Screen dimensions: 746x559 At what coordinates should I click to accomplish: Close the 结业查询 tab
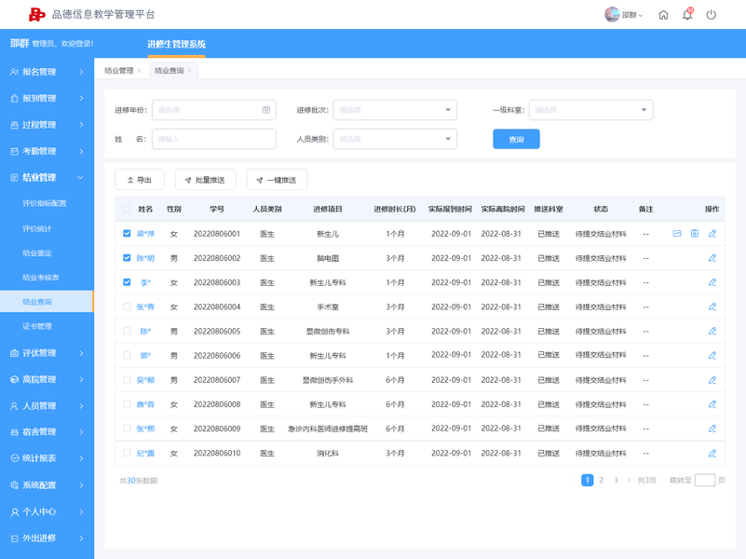click(x=189, y=71)
